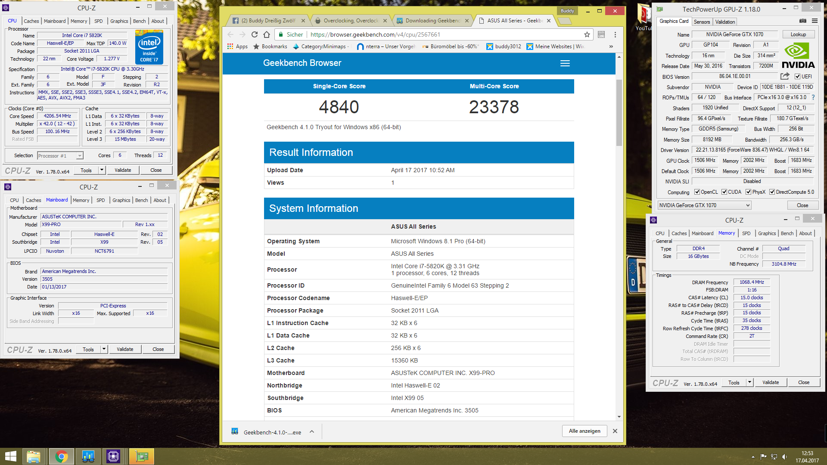Toggle the PhysX checkbox
Viewport: 827px width, 465px height.
(x=748, y=192)
